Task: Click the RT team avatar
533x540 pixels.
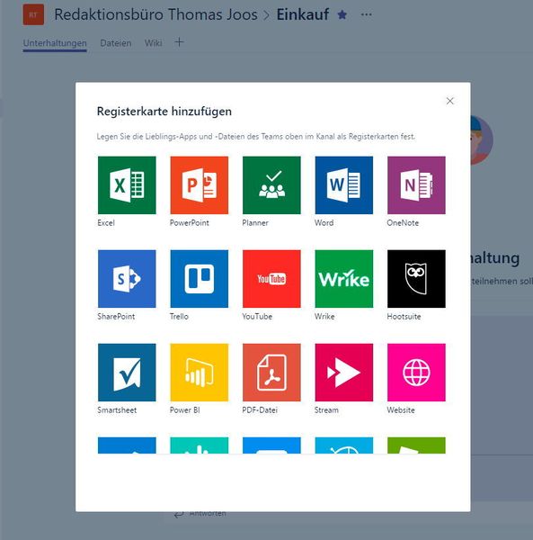Action: pos(33,14)
